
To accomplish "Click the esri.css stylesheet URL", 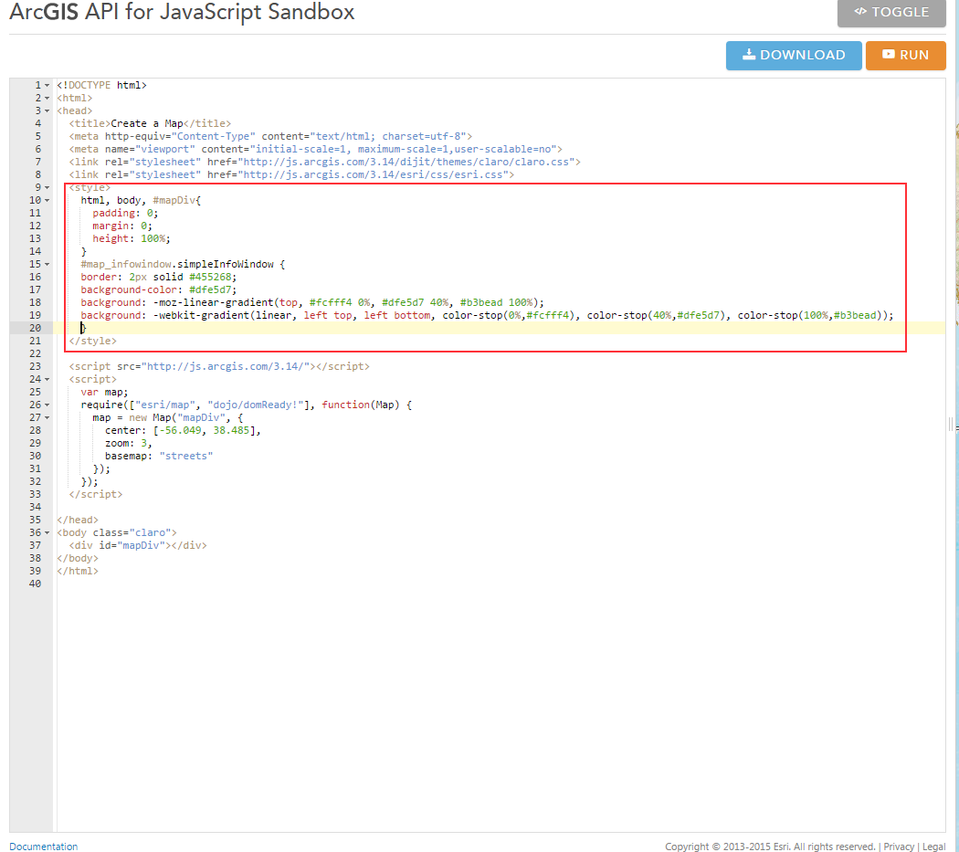I will 373,175.
